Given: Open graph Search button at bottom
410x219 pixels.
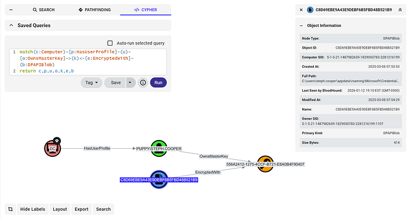Looking at the screenshot, I should pyautogui.click(x=103, y=209).
